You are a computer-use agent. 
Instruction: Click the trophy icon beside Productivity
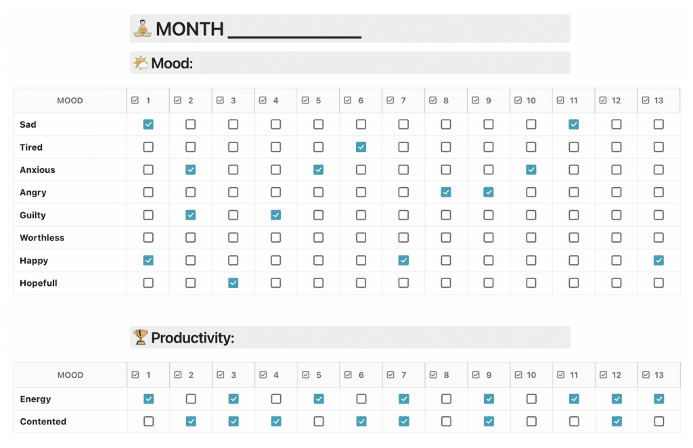pos(141,337)
